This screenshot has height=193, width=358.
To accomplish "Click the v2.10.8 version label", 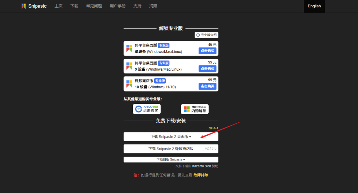I will pyautogui.click(x=210, y=148).
